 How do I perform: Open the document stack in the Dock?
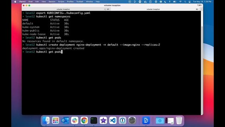[x=169, y=121]
